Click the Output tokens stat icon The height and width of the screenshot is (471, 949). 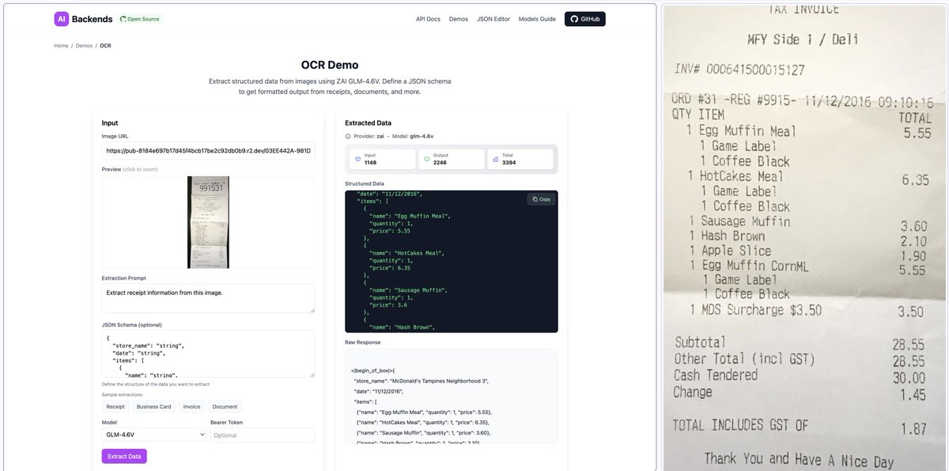[x=426, y=159]
